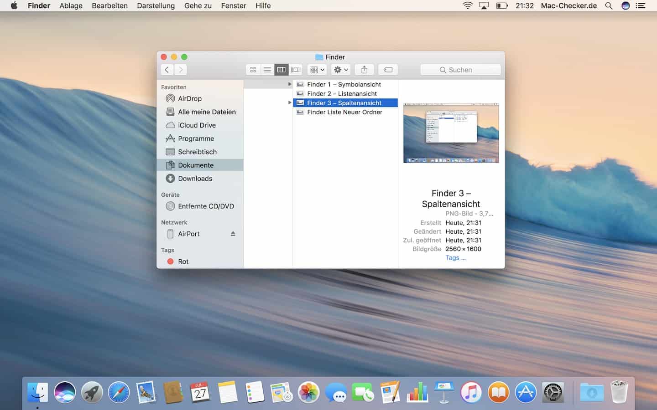Open the Hilfe menu
The width and height of the screenshot is (657, 410).
pos(263,5)
